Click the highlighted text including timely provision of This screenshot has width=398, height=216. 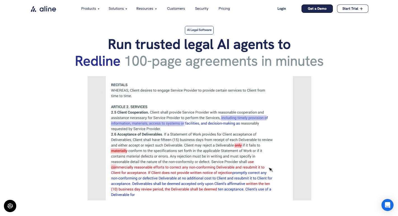tap(244, 118)
